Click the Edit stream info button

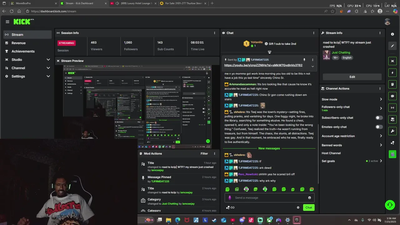tap(352, 77)
